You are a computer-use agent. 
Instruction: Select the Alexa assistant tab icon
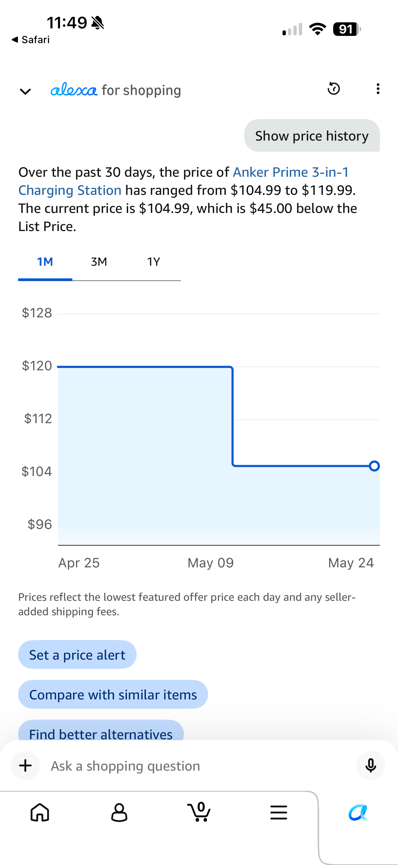358,812
